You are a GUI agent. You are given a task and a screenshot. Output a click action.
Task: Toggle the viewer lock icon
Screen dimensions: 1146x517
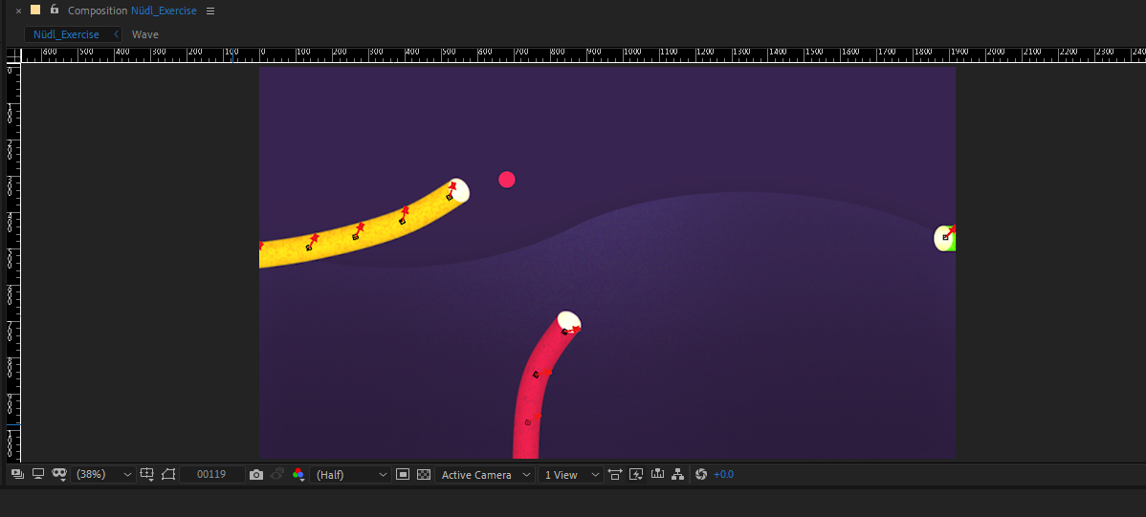[x=55, y=10]
